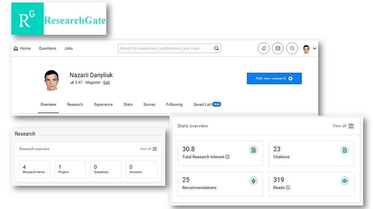
Task: Open the Following tab
Action: point(174,104)
